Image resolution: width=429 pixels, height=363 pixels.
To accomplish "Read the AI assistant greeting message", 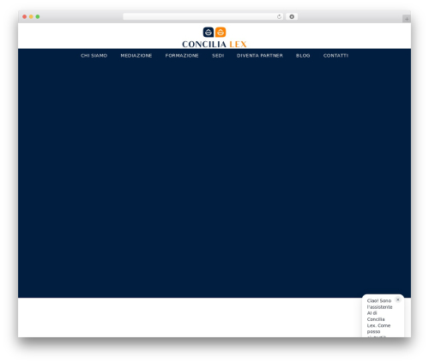I will coord(379,319).
